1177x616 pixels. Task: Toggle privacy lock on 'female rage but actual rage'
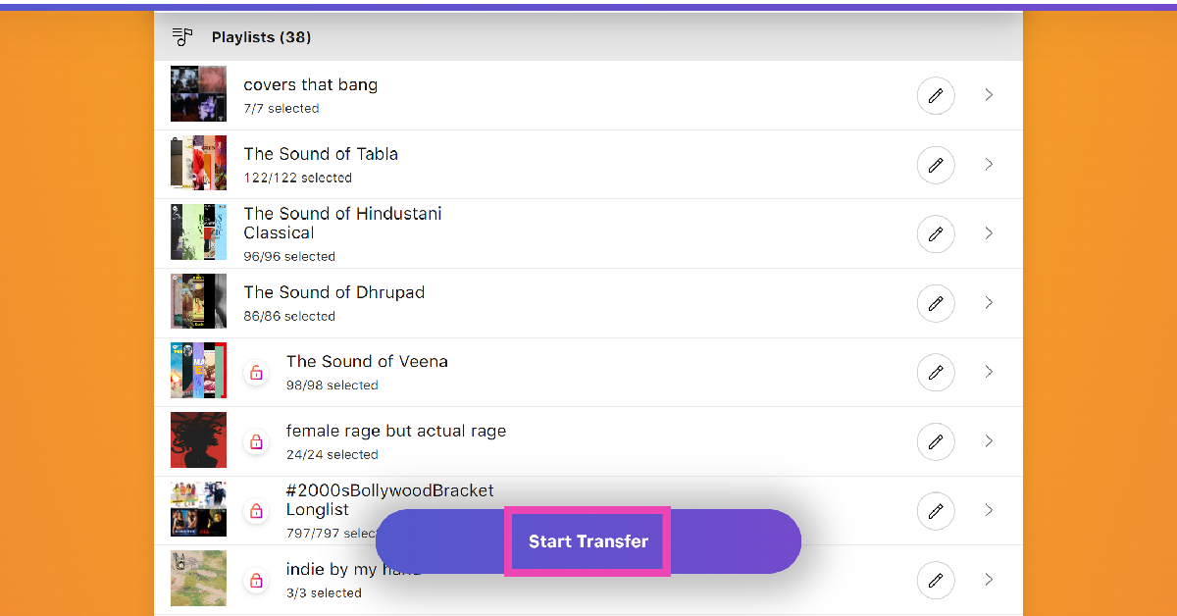pos(256,441)
